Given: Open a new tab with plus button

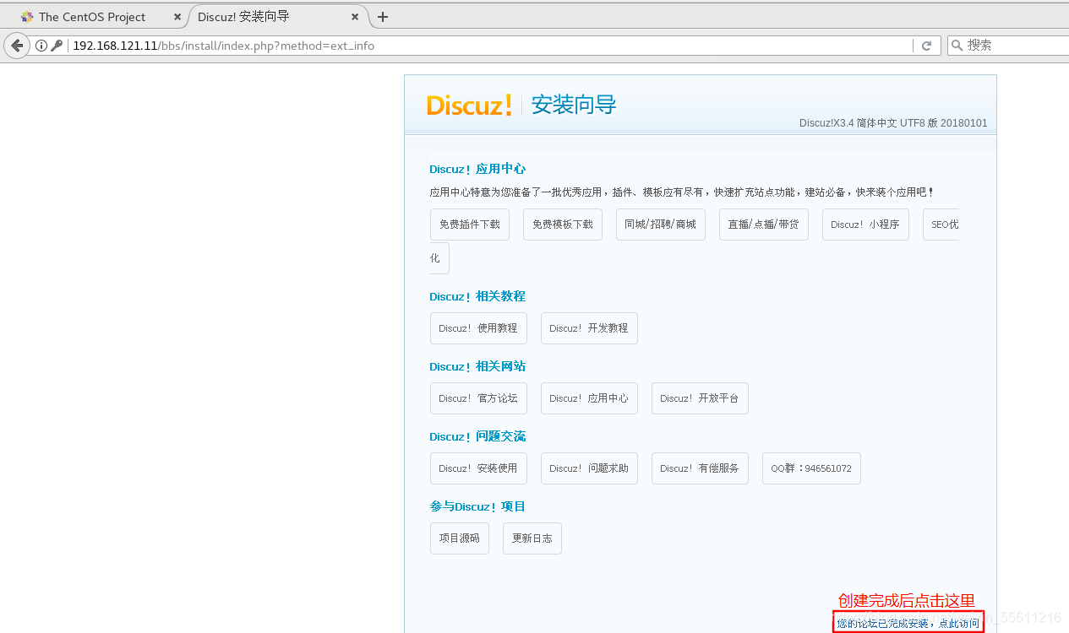Looking at the screenshot, I should pyautogui.click(x=383, y=17).
